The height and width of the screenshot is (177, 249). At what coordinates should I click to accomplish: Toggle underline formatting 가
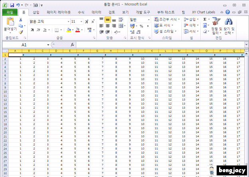pyautogui.click(x=45, y=30)
